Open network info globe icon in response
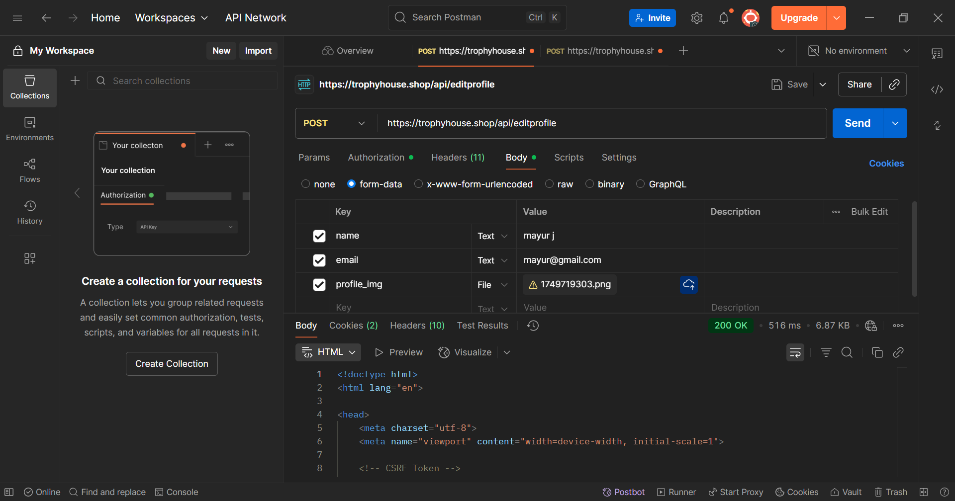The height and width of the screenshot is (501, 955). click(871, 326)
